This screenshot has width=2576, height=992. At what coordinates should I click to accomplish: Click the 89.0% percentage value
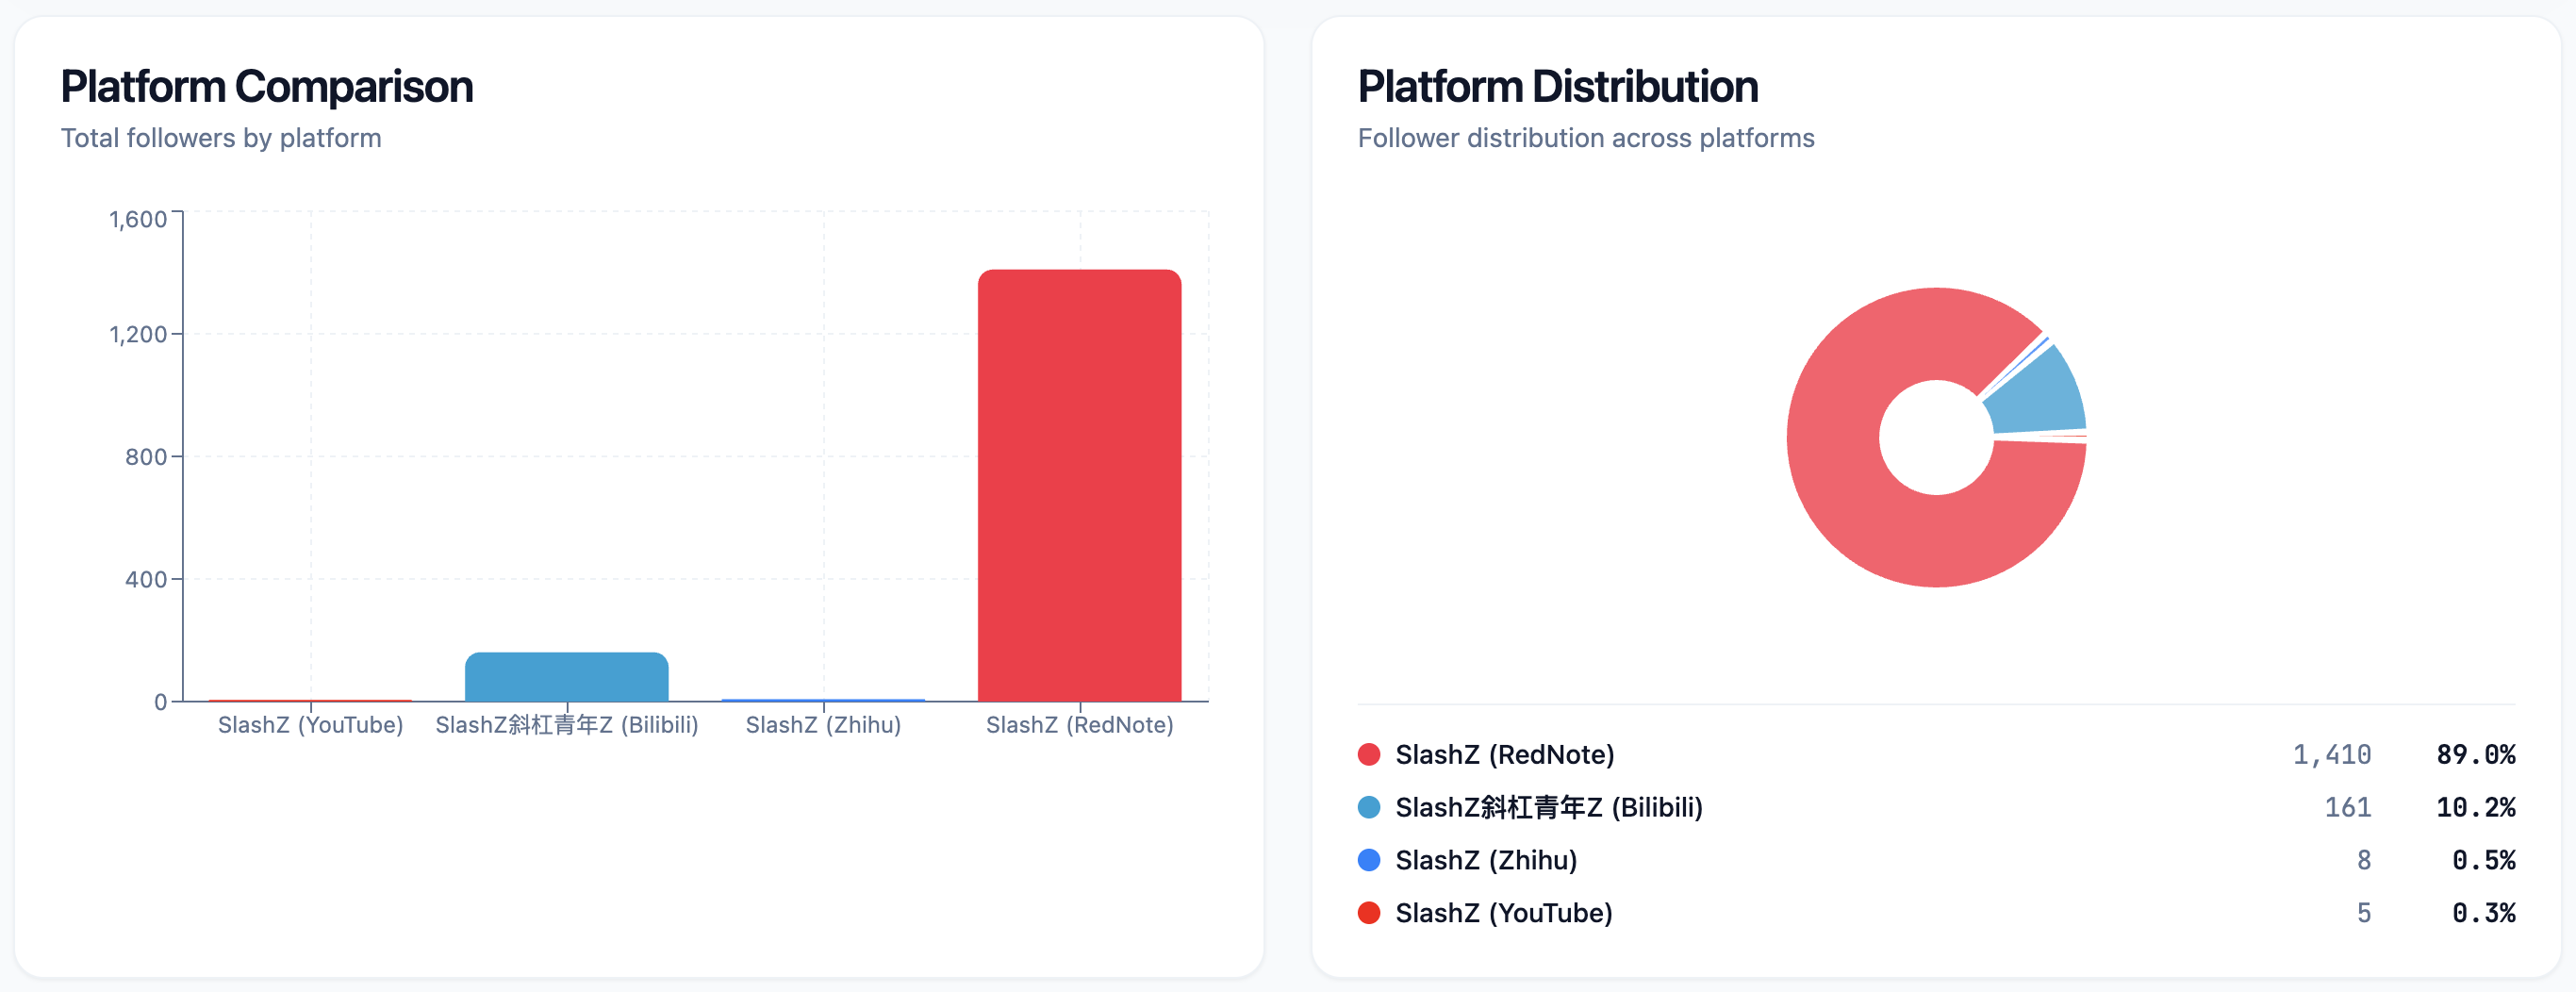tap(2476, 755)
